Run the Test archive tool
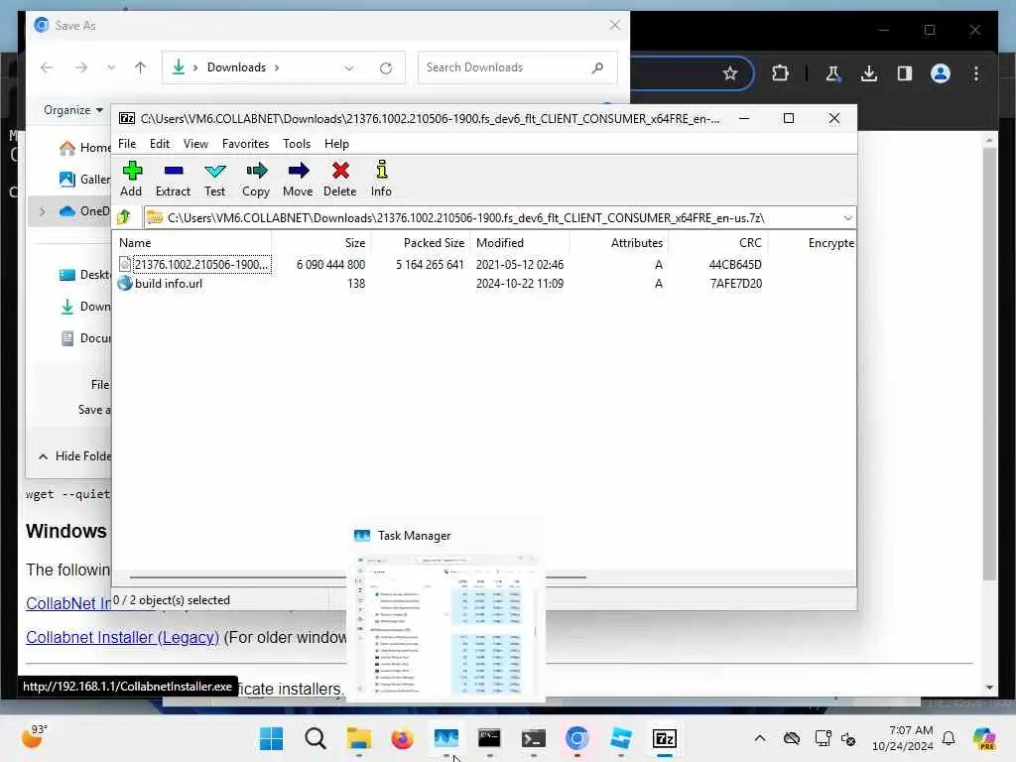Screen dimensions: 1016x762 (214, 179)
